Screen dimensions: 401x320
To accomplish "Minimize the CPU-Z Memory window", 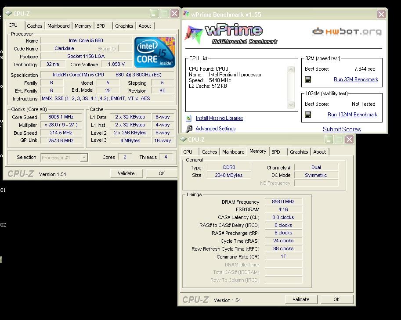I will [x=329, y=139].
